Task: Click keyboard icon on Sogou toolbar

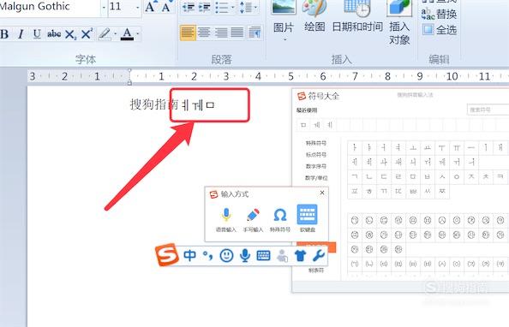Action: 263,256
